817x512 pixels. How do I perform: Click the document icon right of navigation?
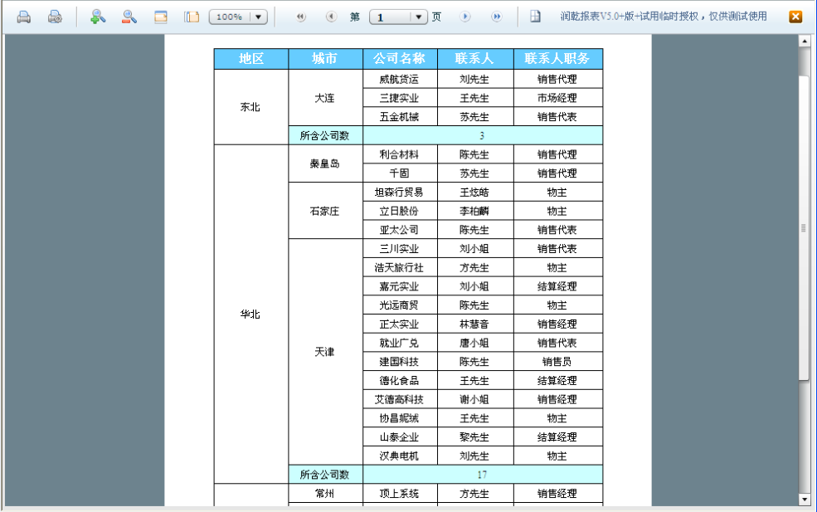(x=536, y=17)
